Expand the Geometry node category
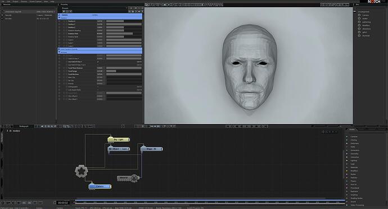The width and height of the screenshot is (388, 209). 347,154
